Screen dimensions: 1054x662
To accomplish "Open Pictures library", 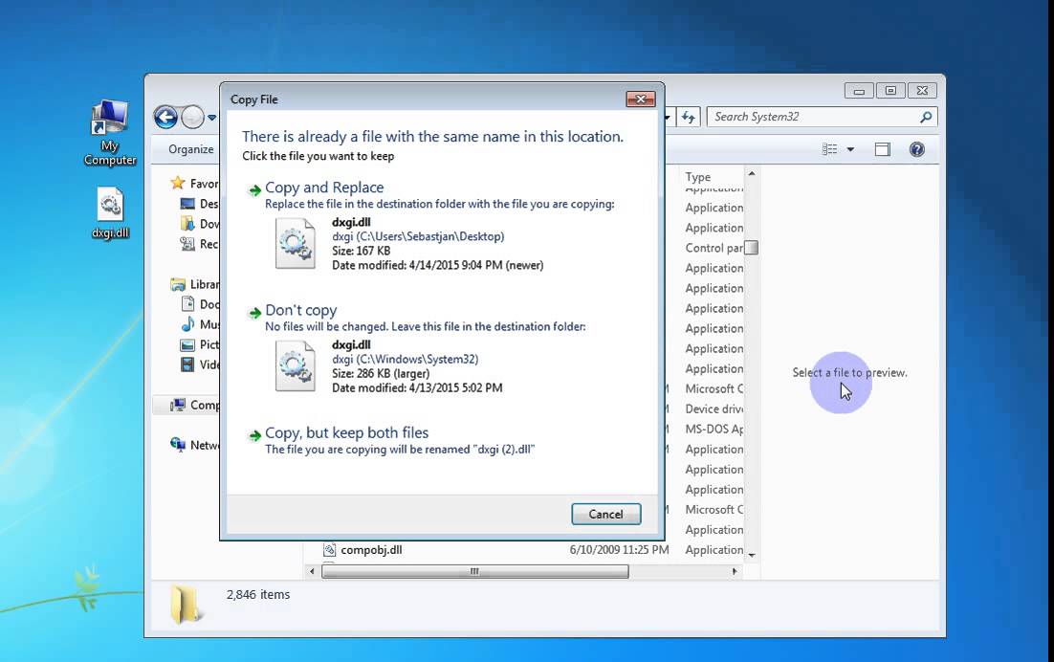I will pos(199,344).
